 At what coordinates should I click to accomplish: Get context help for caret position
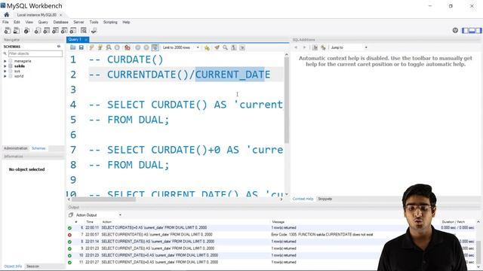click(315, 47)
